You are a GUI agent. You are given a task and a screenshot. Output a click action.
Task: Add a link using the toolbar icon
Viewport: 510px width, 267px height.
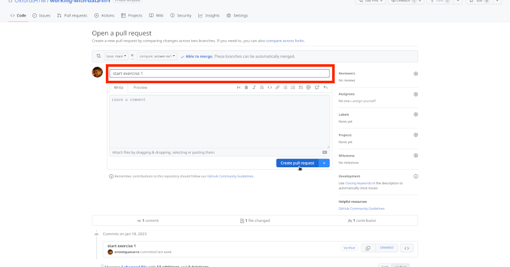tap(277, 87)
